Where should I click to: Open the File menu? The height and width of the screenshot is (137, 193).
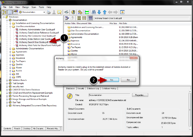tap(4, 7)
